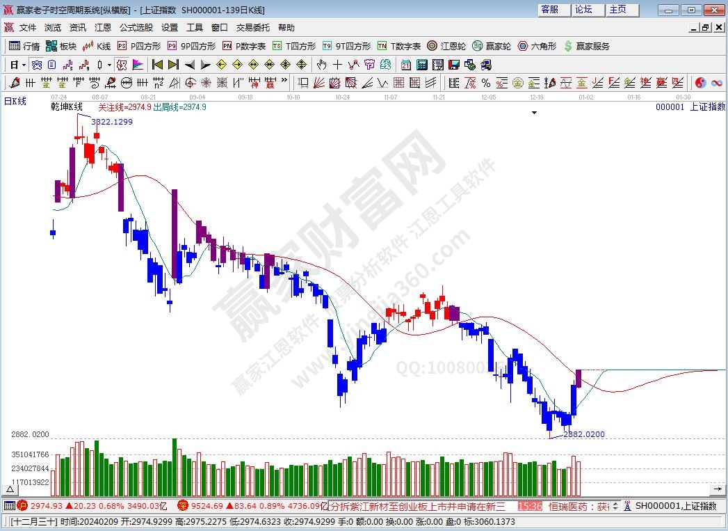The image size is (728, 531).
Task: Expand the candlestick style dropdown arrow
Action: click(109, 65)
